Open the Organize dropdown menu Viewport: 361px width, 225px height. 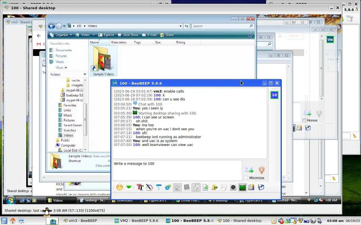[61, 35]
